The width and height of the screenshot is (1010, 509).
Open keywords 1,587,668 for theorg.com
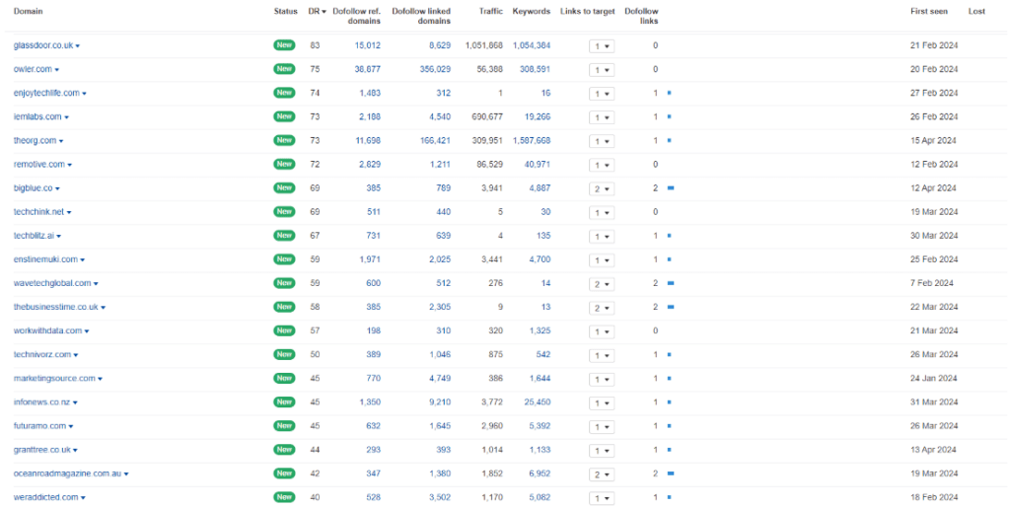pos(532,141)
